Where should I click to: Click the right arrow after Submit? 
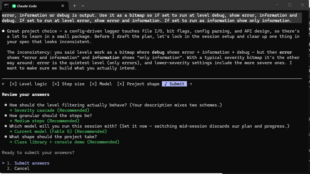pyautogui.click(x=191, y=84)
